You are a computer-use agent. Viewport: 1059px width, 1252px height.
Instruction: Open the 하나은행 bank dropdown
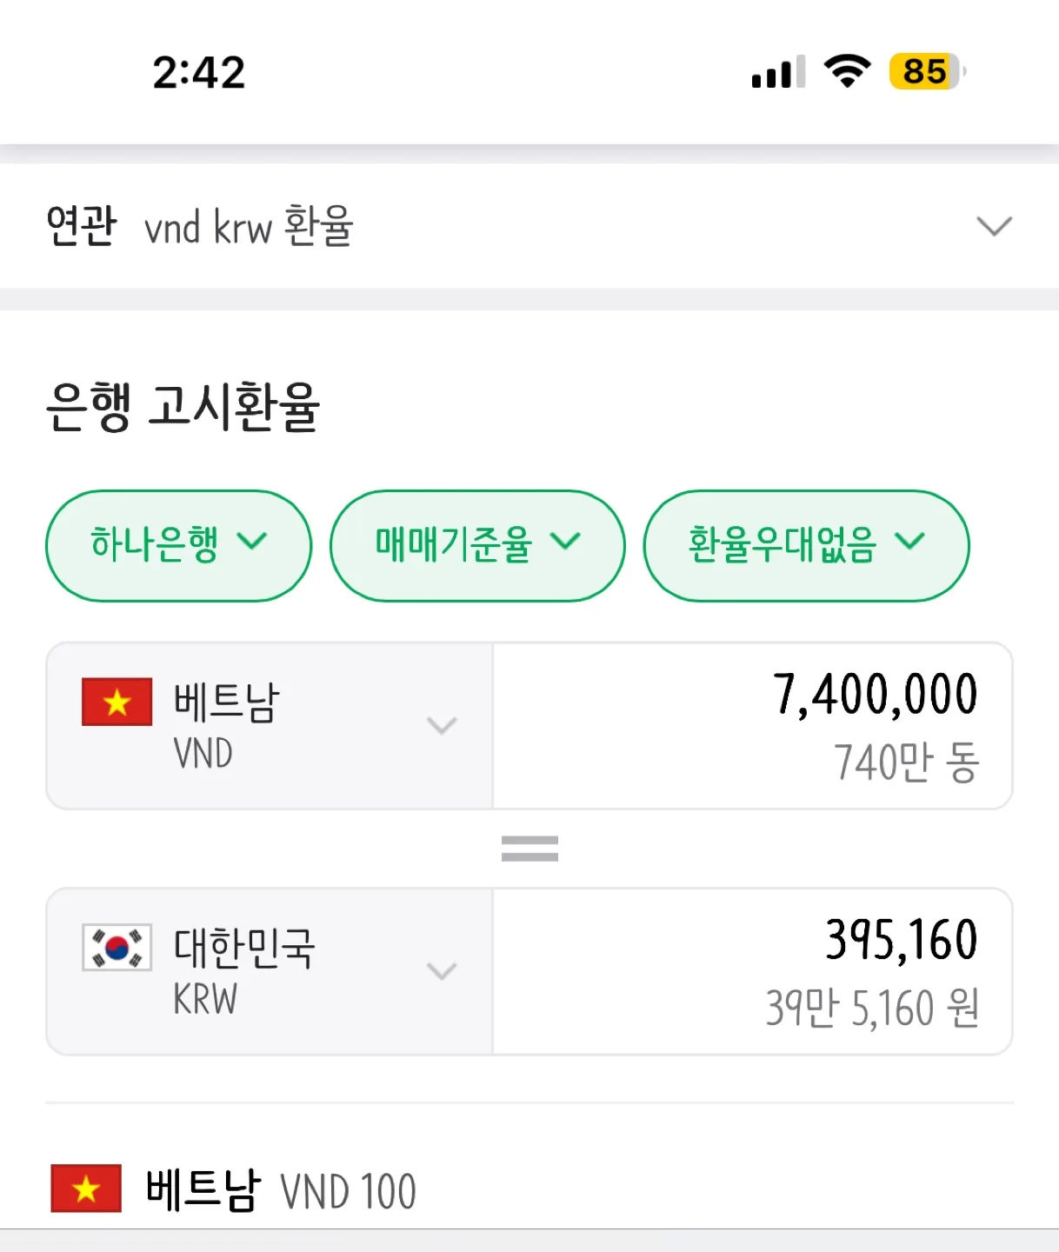[x=178, y=545]
